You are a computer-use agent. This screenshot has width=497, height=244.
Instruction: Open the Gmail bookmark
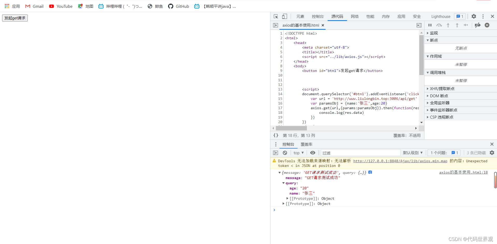(x=34, y=6)
